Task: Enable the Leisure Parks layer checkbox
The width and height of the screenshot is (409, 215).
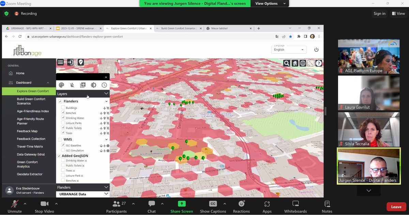Action: click(63, 123)
